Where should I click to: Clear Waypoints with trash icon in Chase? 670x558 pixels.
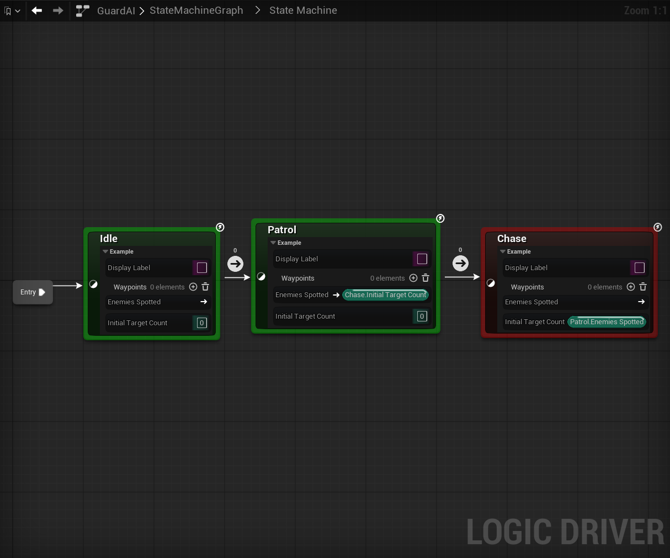(x=643, y=287)
